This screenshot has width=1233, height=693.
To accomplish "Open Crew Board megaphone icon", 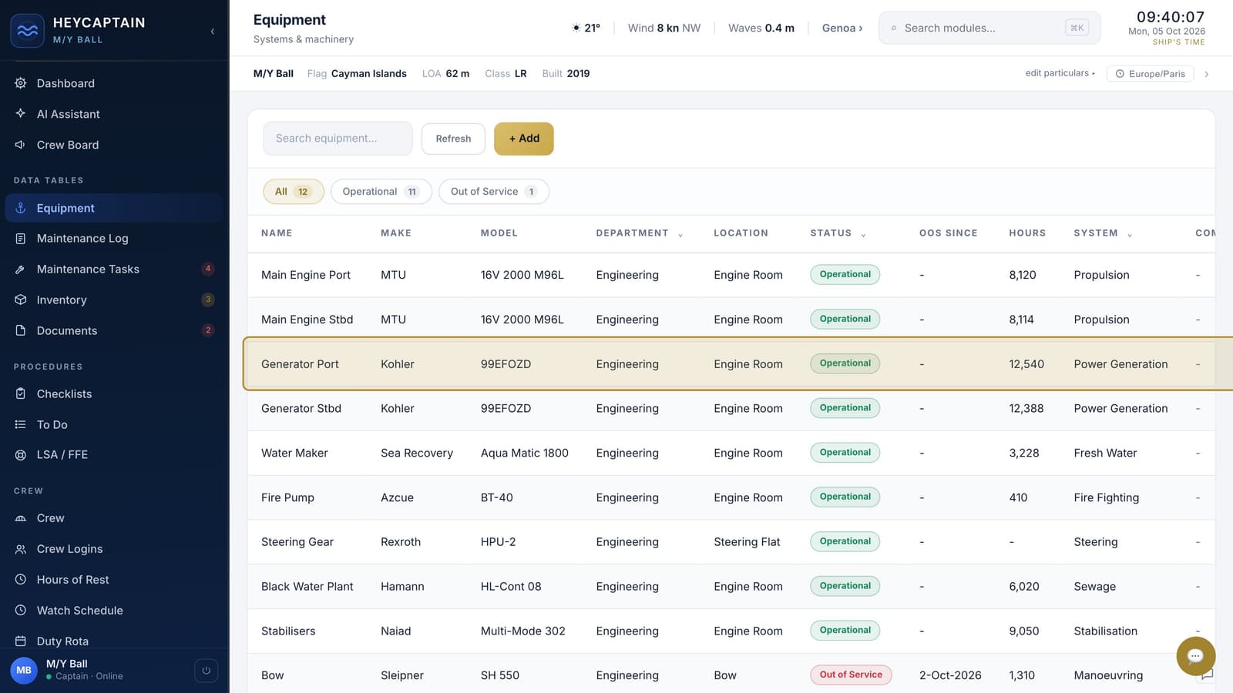I will click(21, 145).
